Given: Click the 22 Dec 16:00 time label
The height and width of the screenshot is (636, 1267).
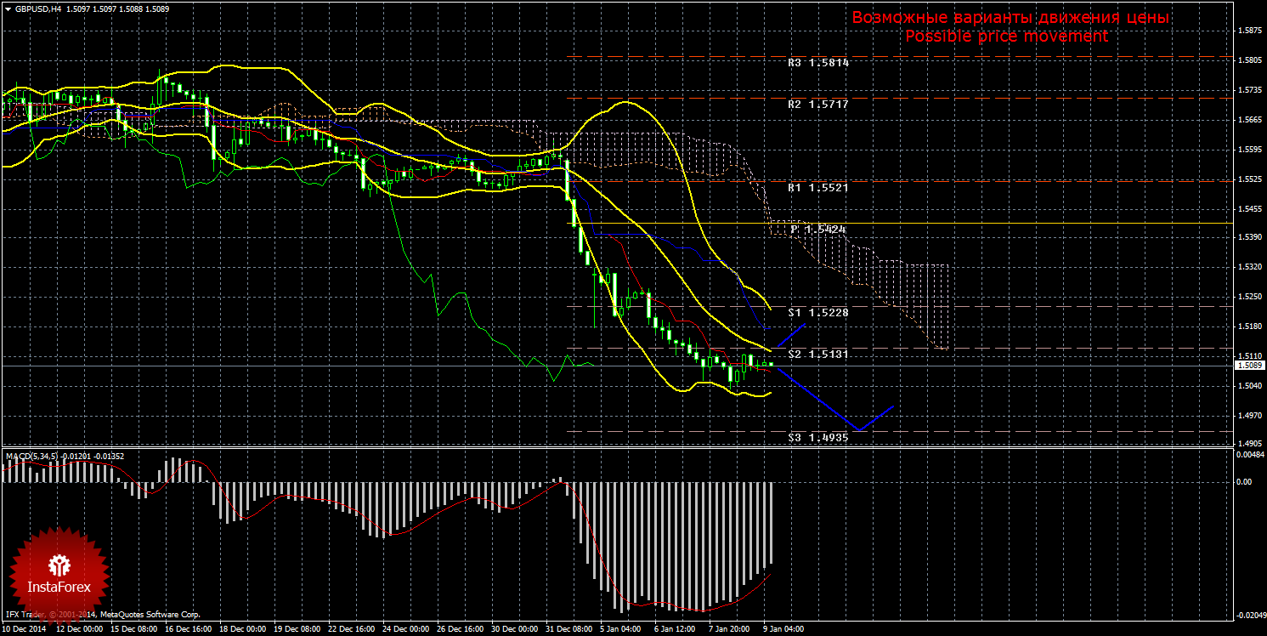Looking at the screenshot, I should [351, 630].
